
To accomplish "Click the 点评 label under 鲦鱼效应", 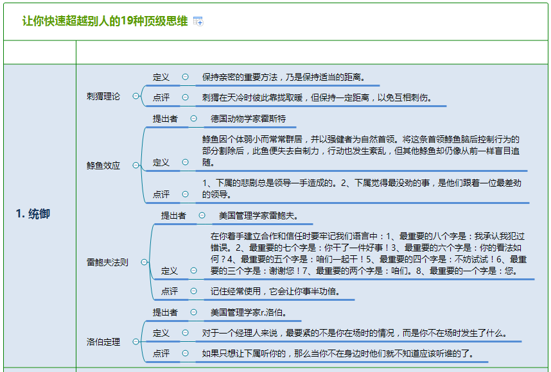I will pos(161,194).
